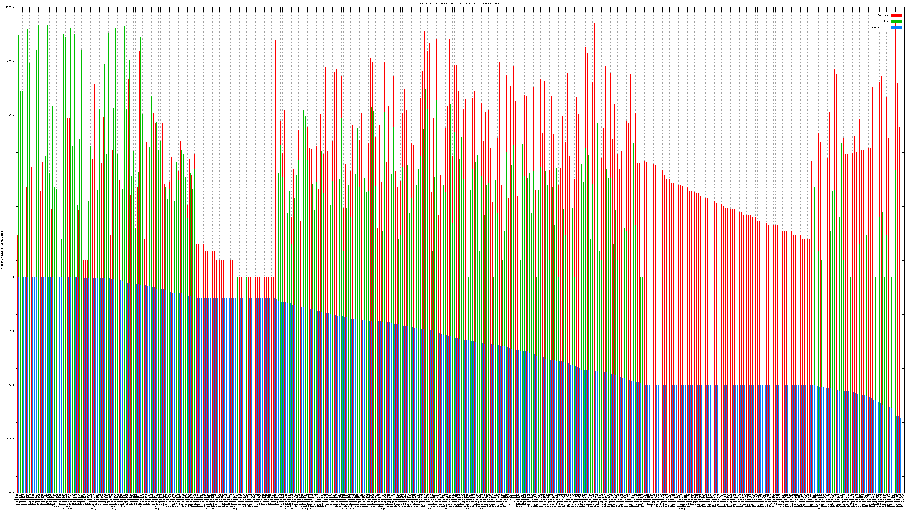Select the "Score (0..1)" legend label

(x=880, y=28)
